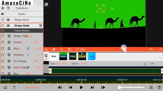Open the orange toolbar hamburger menu

point(69,50)
